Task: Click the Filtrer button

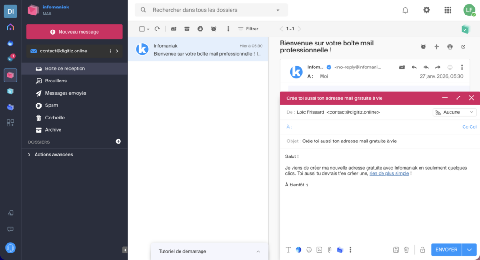Action: [x=248, y=29]
